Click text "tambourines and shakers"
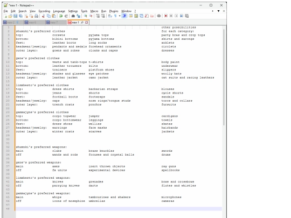291x218 pixels. tap(109, 197)
